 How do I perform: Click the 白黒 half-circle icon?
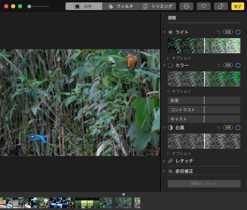coord(170,128)
